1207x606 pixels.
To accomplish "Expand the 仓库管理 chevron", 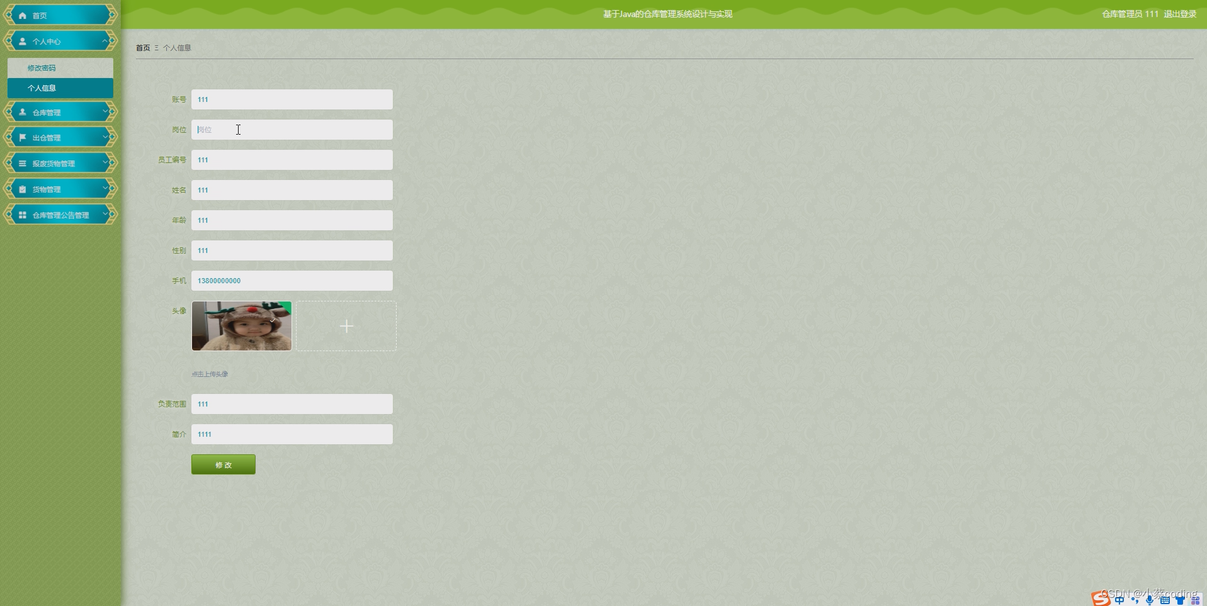I will (x=105, y=111).
